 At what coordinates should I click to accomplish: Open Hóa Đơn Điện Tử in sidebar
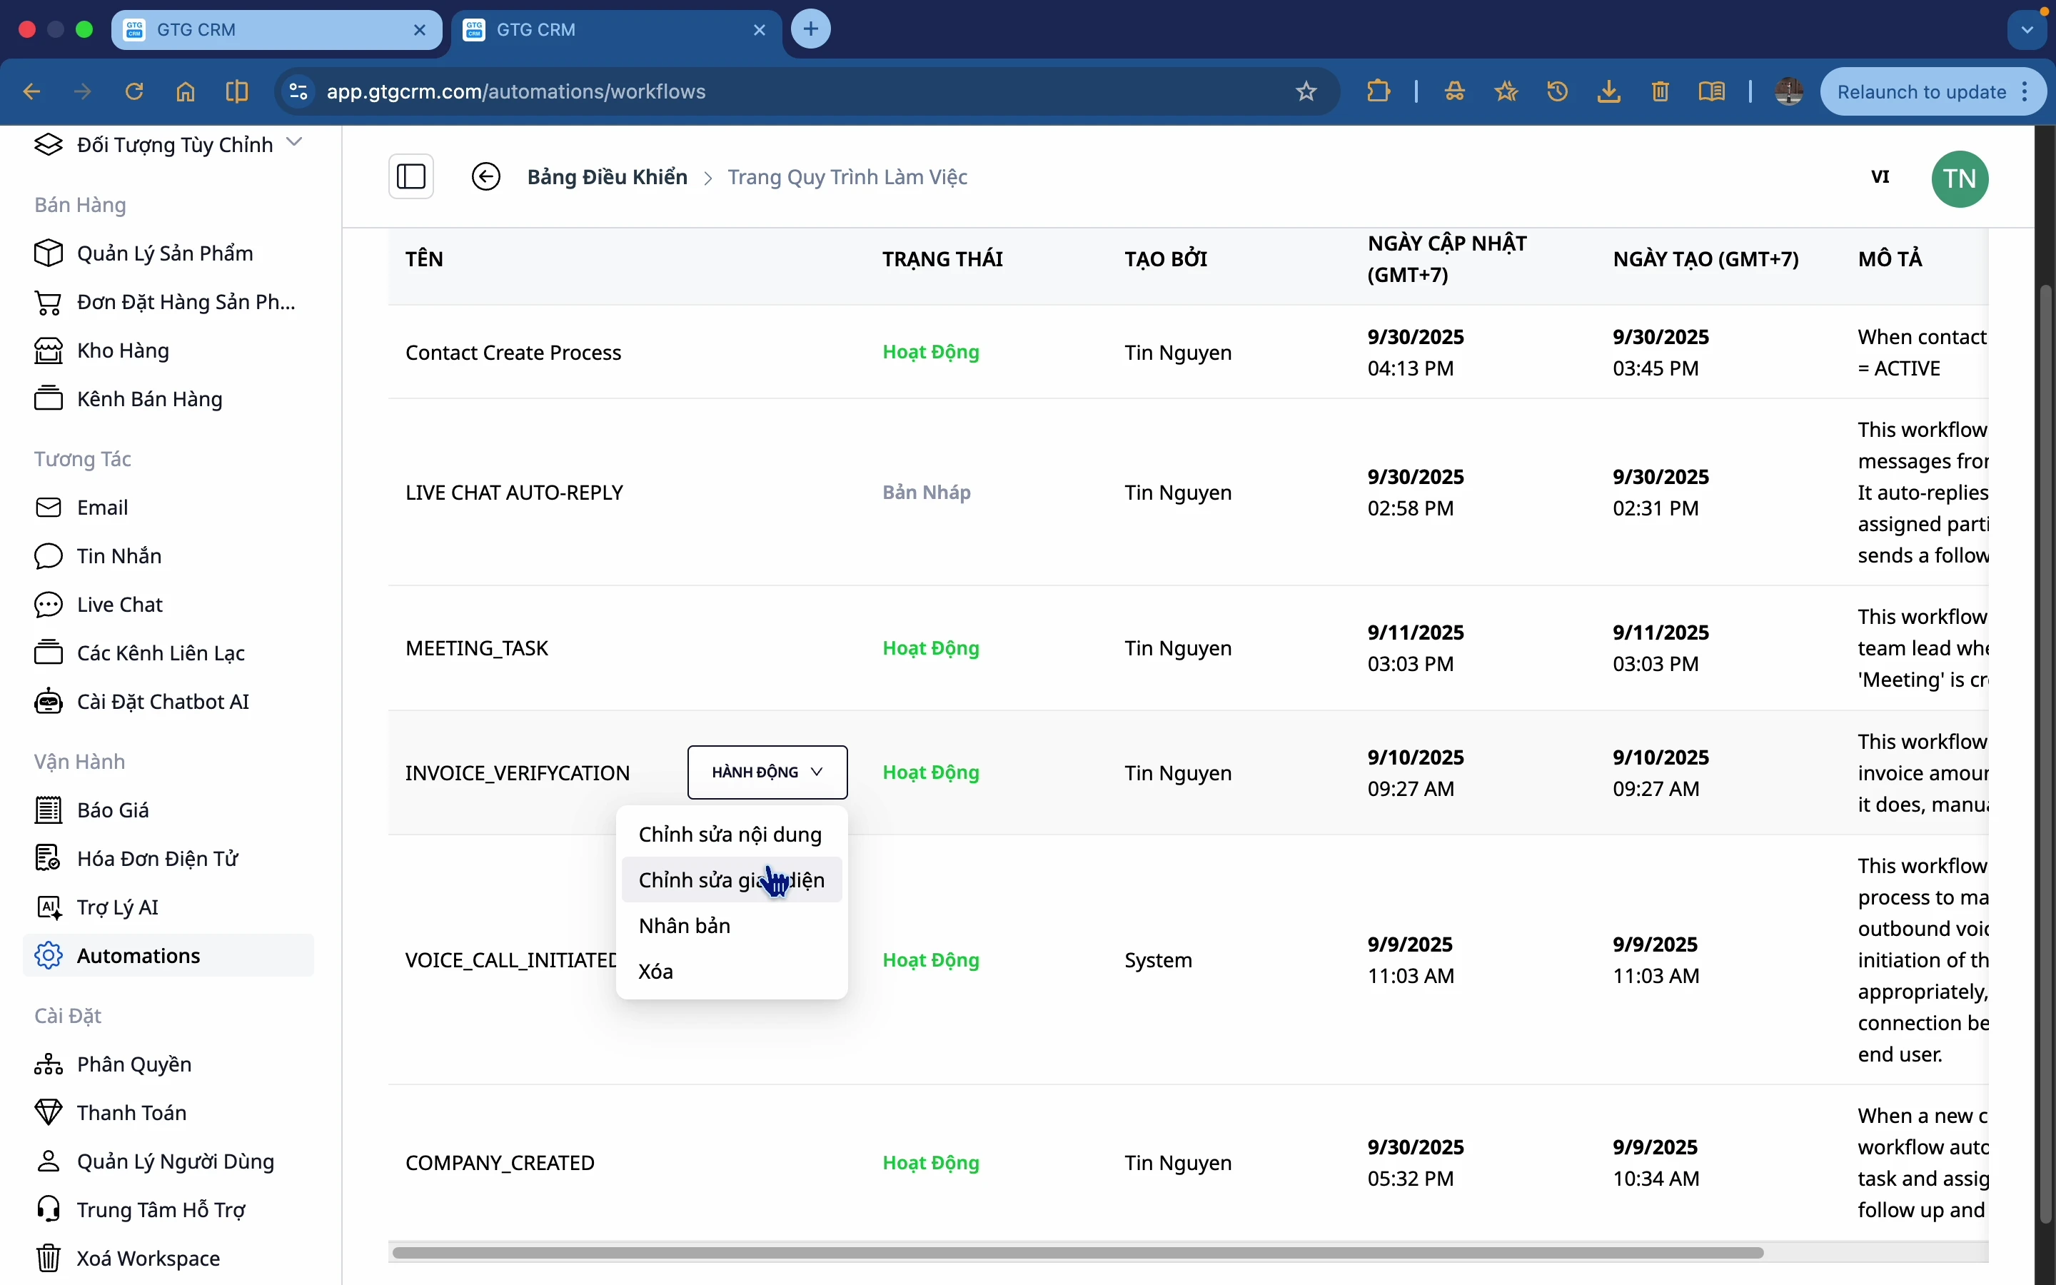pos(157,858)
